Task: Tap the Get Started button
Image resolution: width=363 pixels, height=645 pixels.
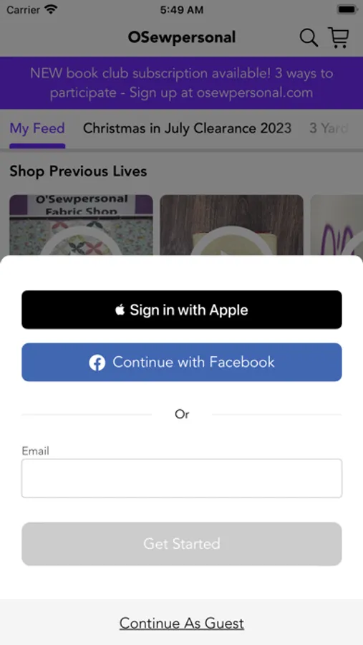Action: [x=182, y=544]
